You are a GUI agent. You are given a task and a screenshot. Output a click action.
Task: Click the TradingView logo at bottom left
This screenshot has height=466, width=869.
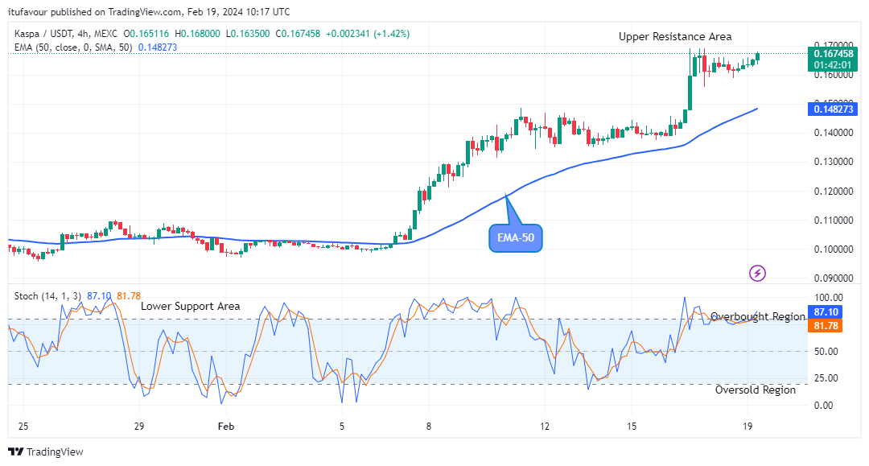(x=46, y=452)
